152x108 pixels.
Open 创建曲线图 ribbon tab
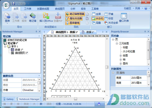[x=43, y=9]
